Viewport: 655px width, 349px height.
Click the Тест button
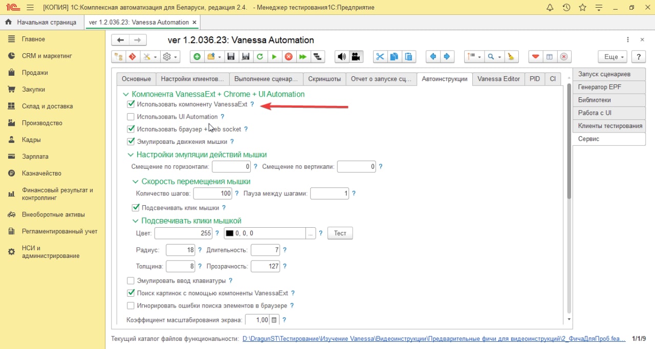(340, 233)
